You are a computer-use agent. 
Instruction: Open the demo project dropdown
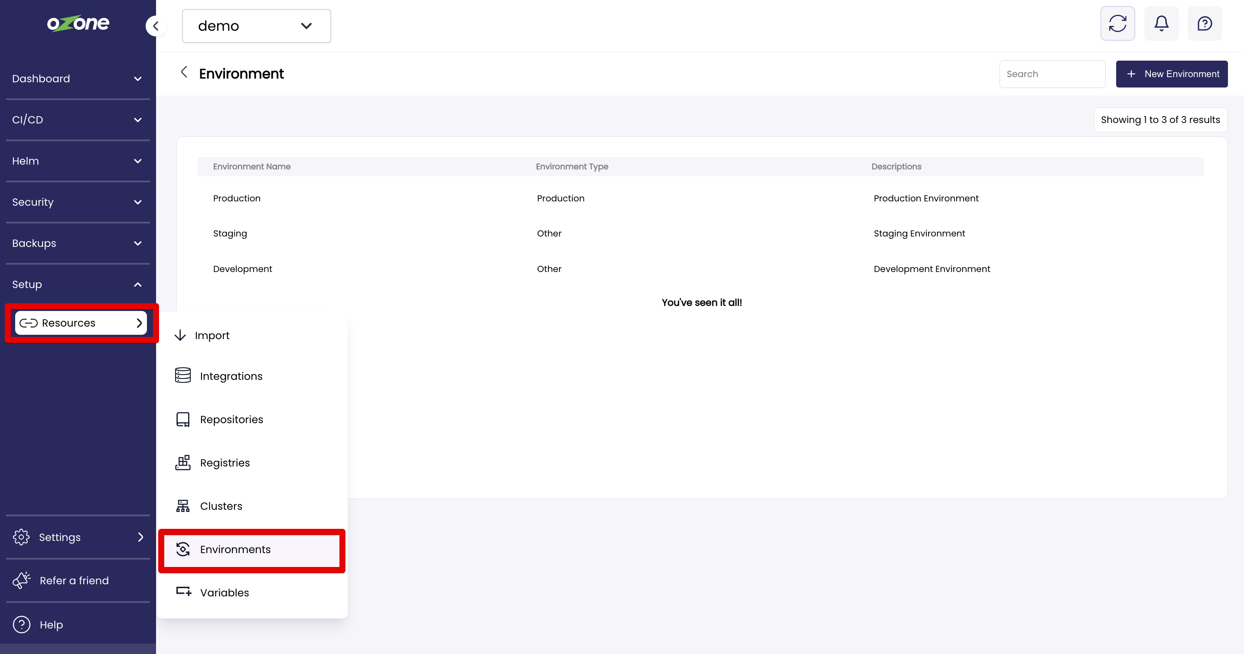pyautogui.click(x=256, y=26)
